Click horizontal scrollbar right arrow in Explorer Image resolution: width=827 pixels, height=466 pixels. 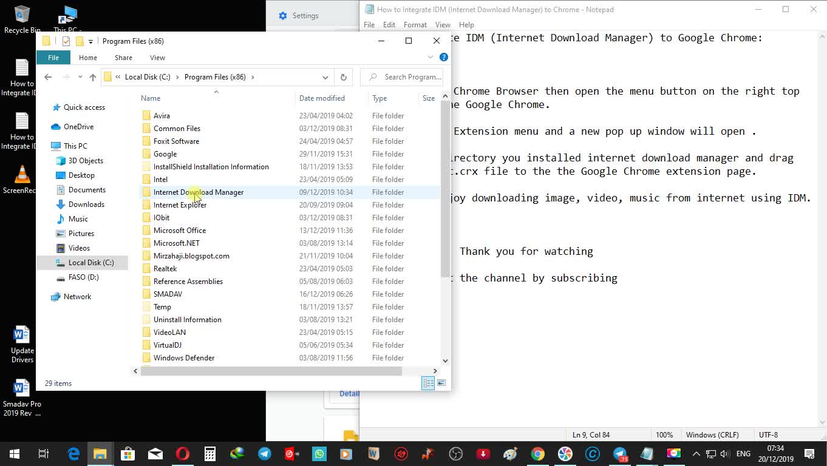(435, 371)
